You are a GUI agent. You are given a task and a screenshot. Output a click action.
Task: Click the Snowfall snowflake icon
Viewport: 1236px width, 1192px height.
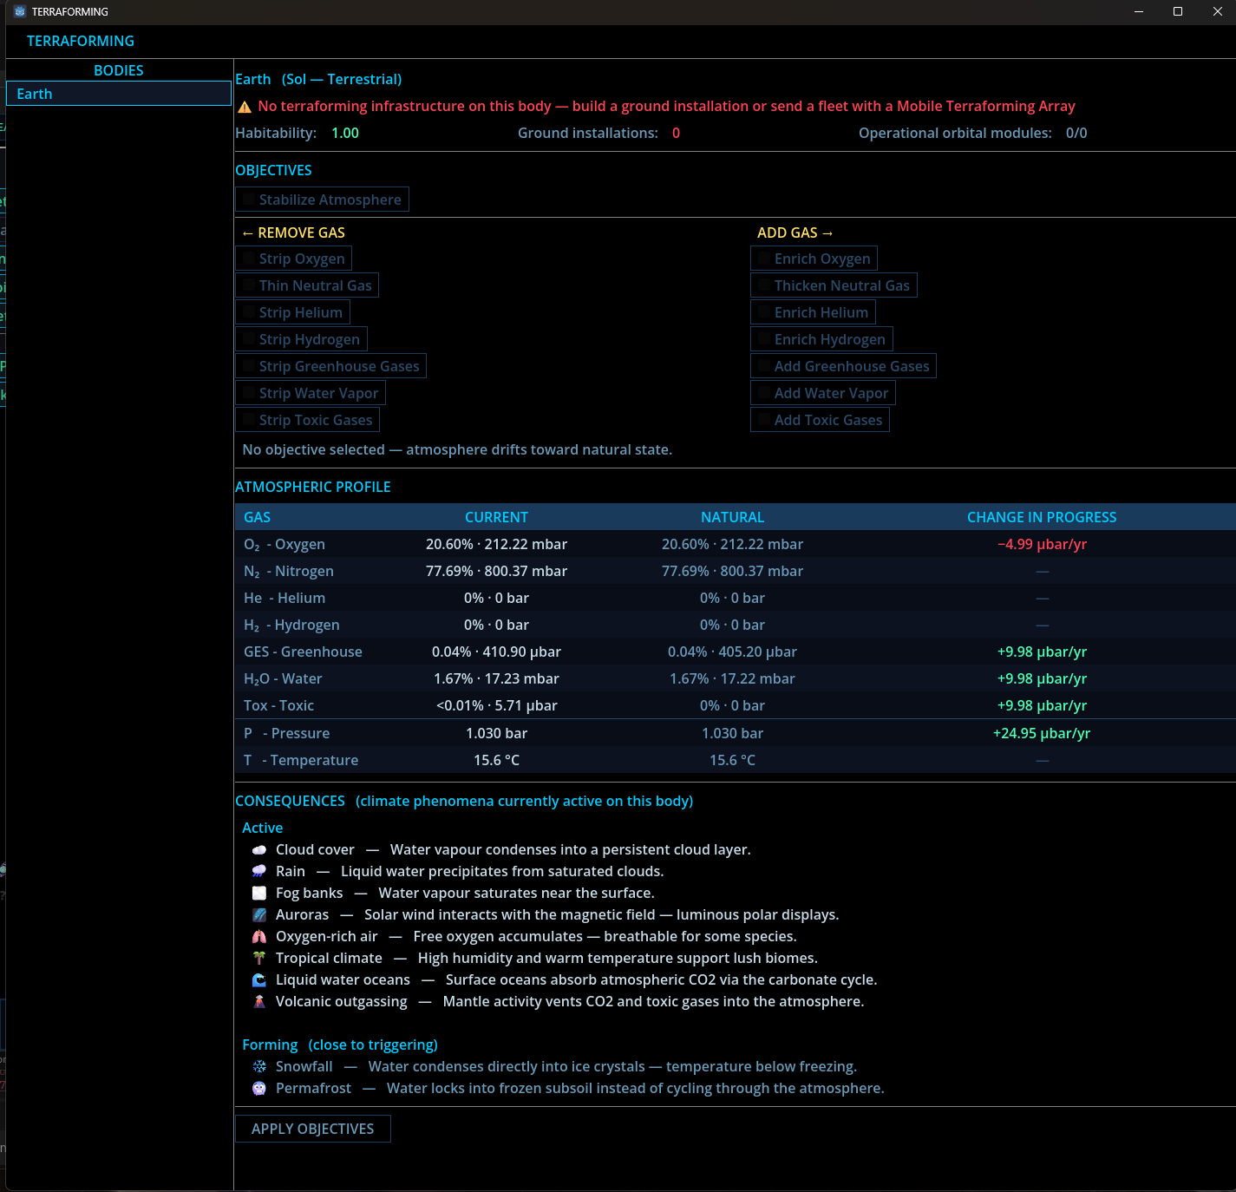pyautogui.click(x=259, y=1067)
